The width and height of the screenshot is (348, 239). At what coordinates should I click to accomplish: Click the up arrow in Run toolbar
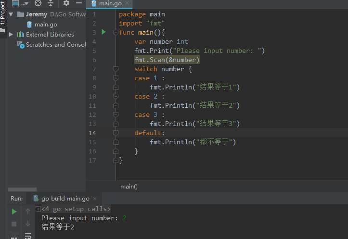[28, 211]
